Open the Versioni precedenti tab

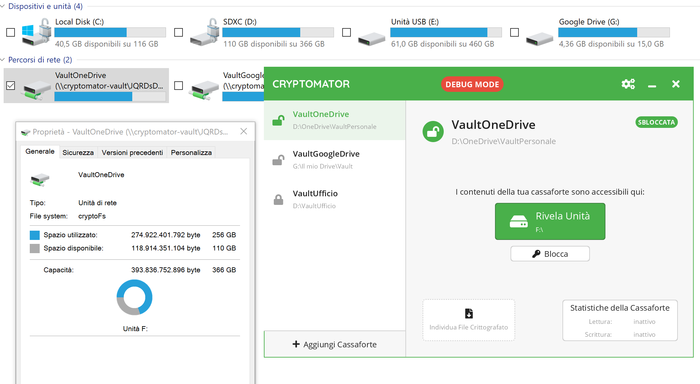(x=132, y=152)
